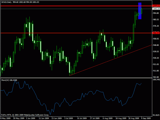Click the OHLC values 994.60 1002.68 994.58 1001.03
Viewport: 160px width, 120px height.
[26, 2]
